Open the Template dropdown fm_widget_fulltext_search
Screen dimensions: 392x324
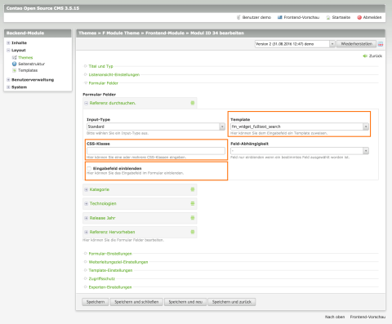coord(300,126)
